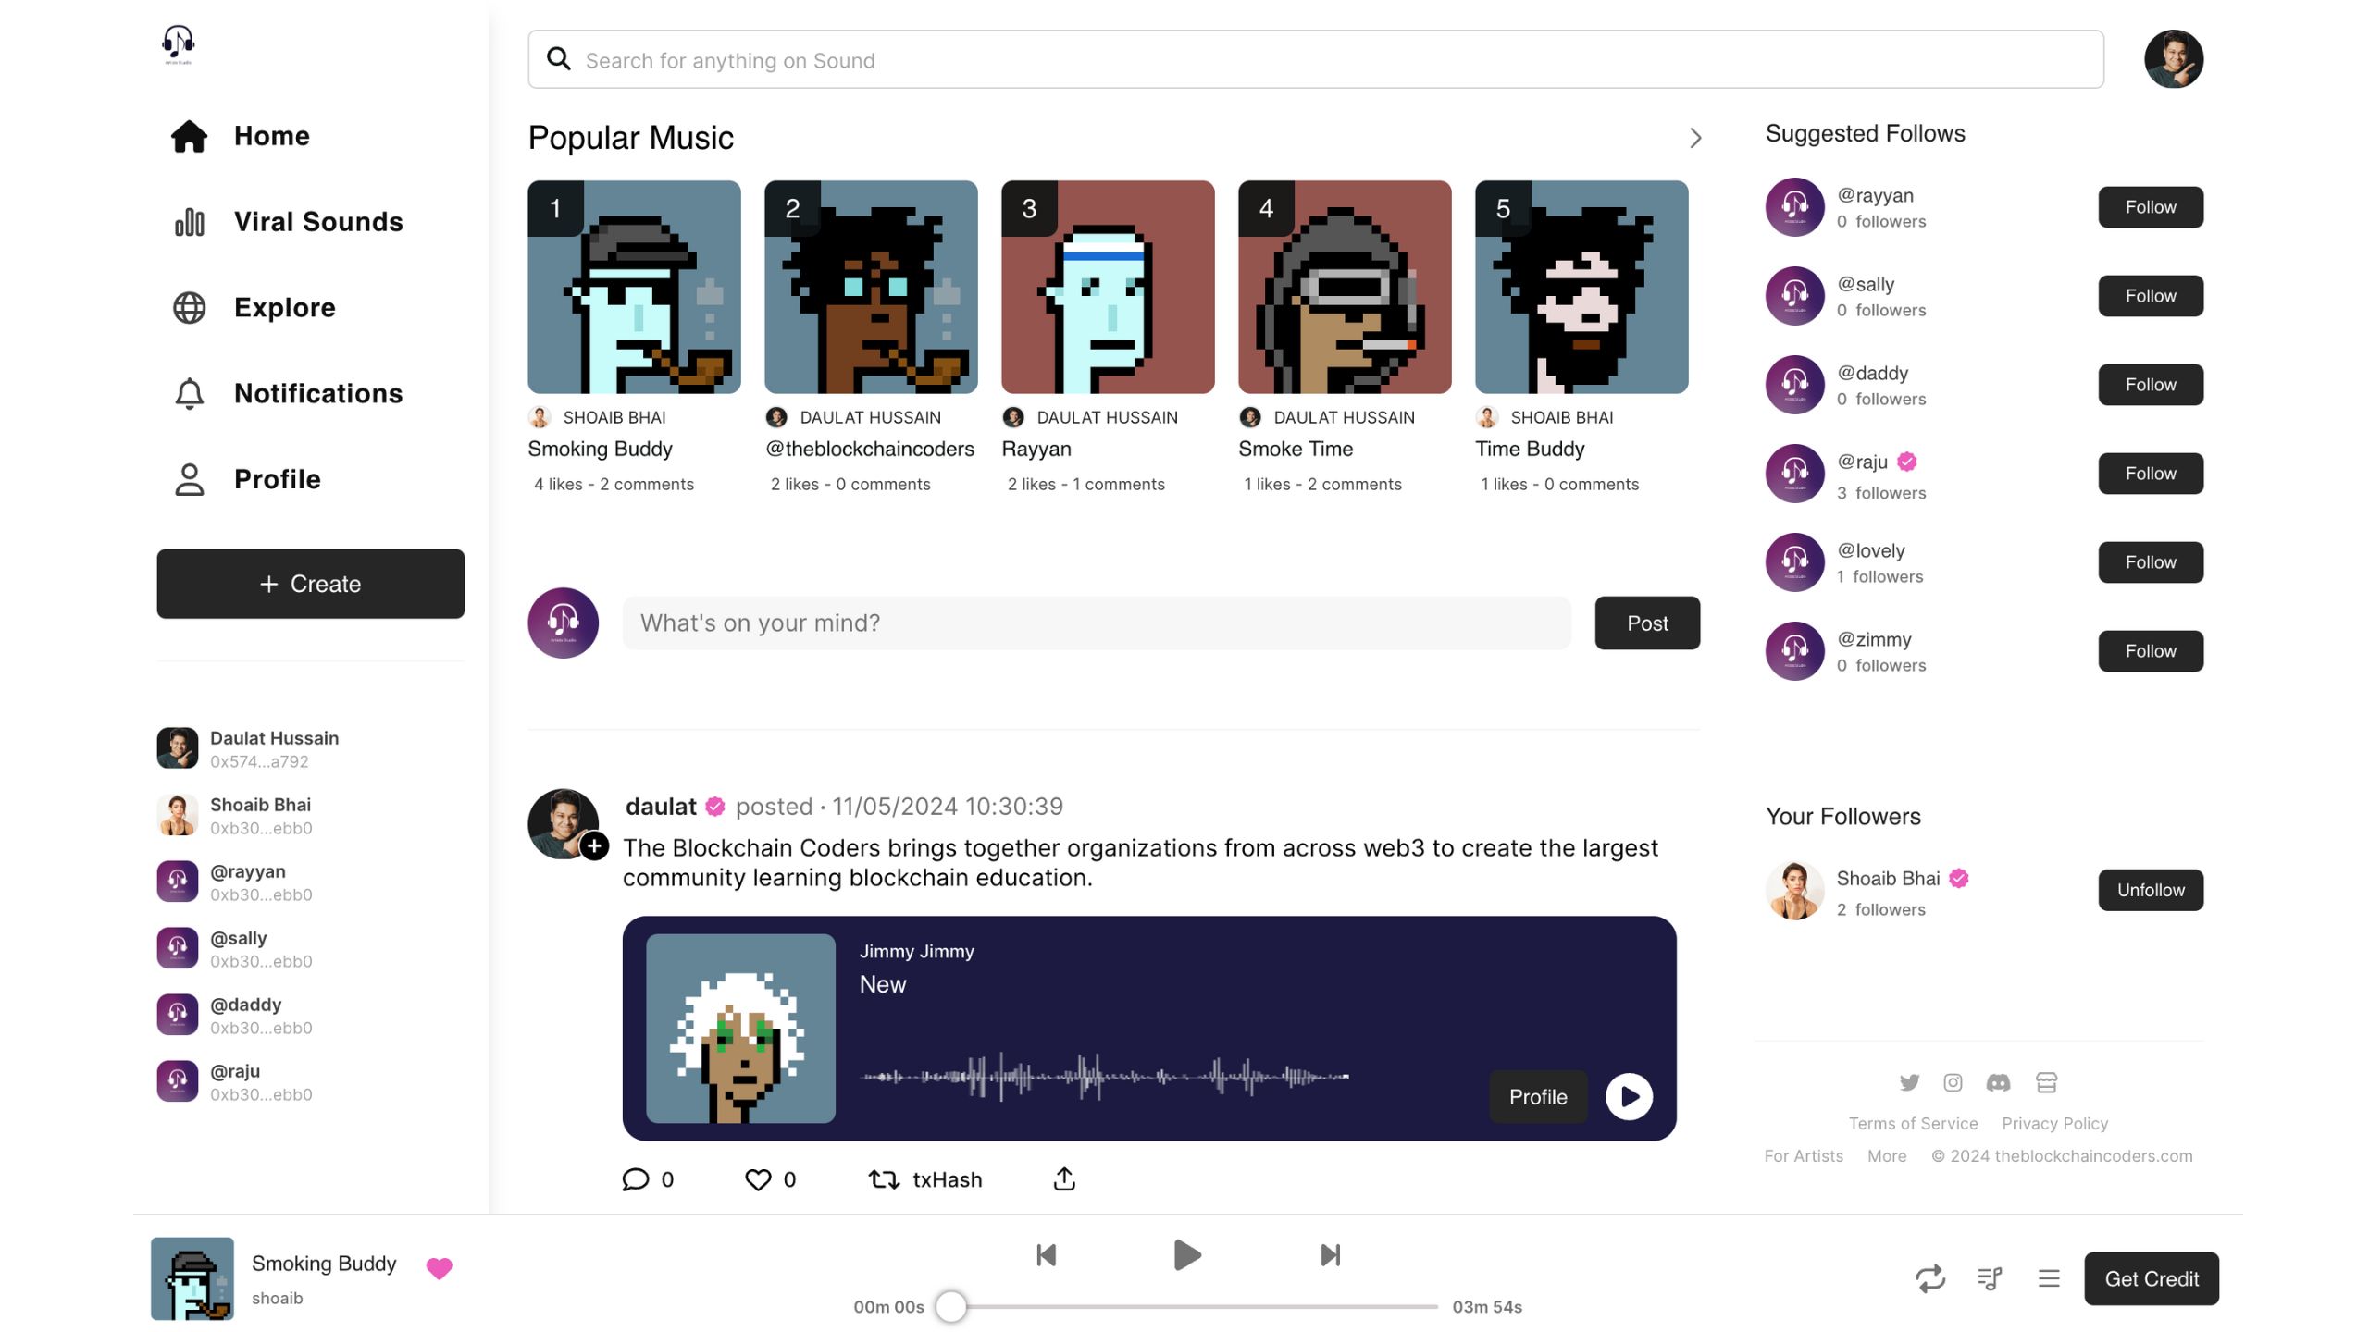The height and width of the screenshot is (1332, 2369).
Task: Click the Twitter icon in the footer
Action: [1909, 1082]
